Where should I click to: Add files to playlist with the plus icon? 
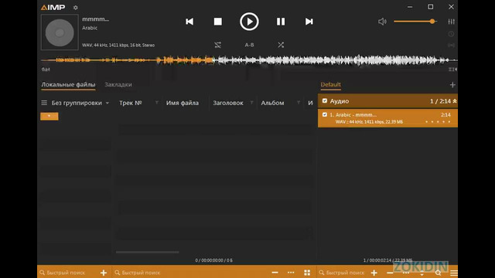[374, 273]
